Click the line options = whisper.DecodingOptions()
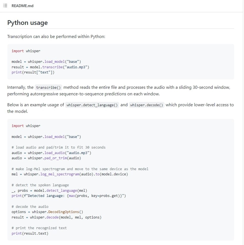Screen dimensions: 244x245 pyautogui.click(x=47, y=212)
